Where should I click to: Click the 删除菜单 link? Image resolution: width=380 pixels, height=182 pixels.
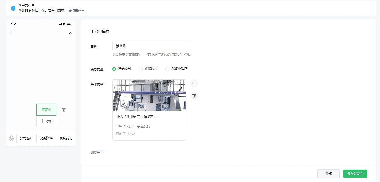tap(97, 152)
